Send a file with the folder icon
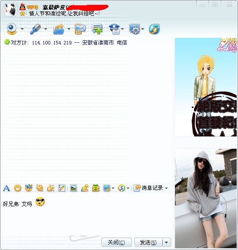This screenshot has height=250, width=238. click(x=59, y=29)
